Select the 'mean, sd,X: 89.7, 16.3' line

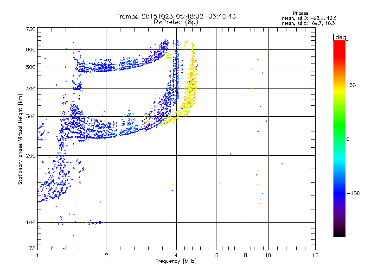(x=308, y=23)
